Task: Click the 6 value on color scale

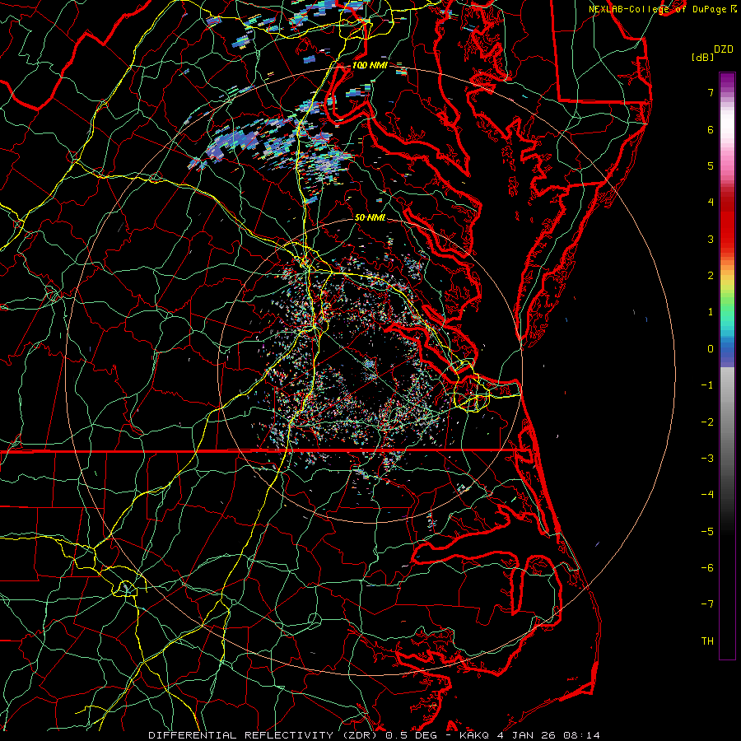Action: [x=711, y=129]
